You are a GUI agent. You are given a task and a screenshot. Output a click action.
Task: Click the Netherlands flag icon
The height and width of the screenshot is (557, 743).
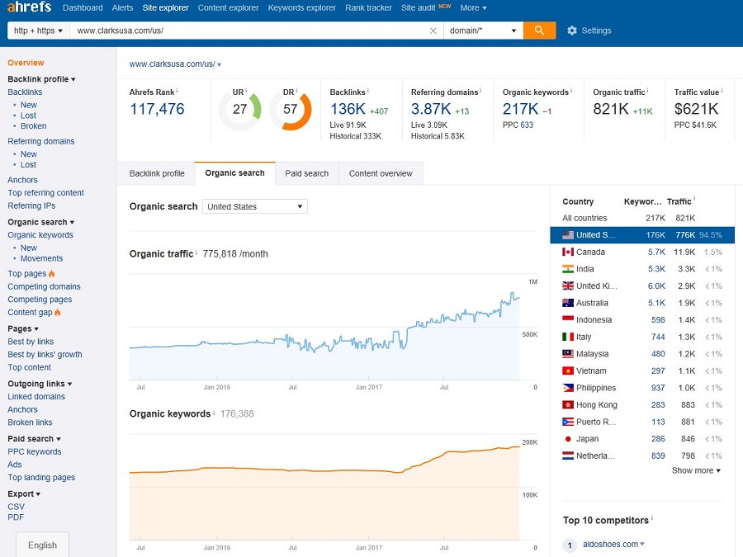pyautogui.click(x=568, y=456)
